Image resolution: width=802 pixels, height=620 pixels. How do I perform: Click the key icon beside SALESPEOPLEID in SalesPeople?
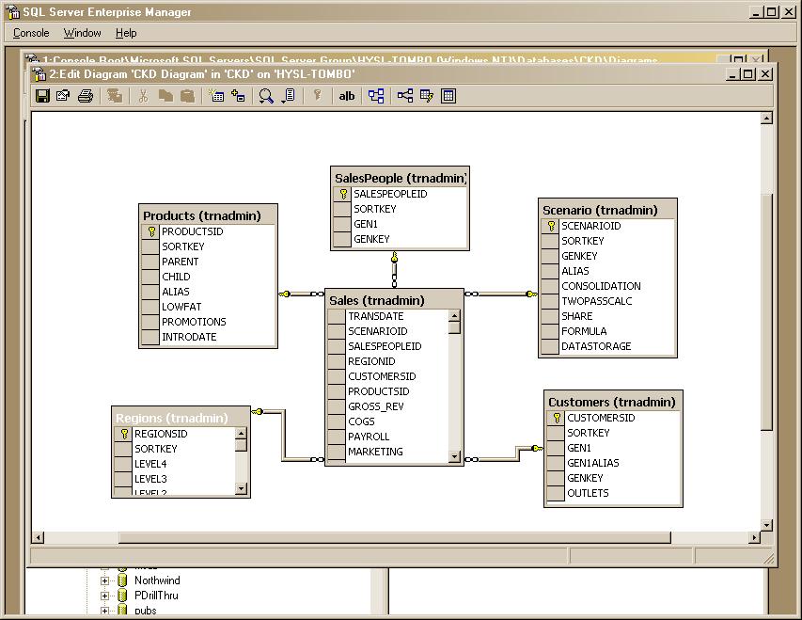click(343, 194)
